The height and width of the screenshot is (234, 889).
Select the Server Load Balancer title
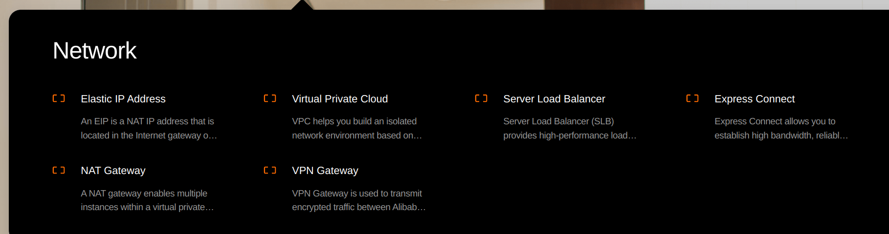(x=554, y=99)
